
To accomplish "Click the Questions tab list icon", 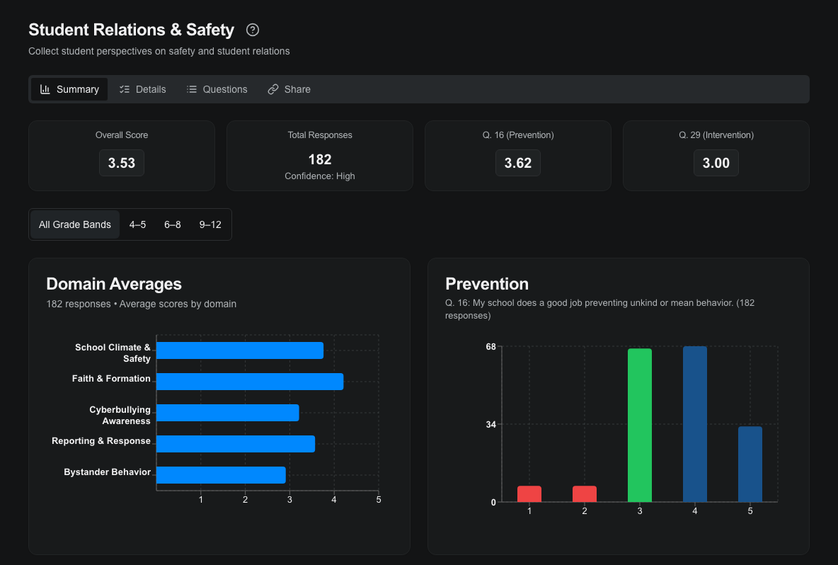I will (x=192, y=89).
